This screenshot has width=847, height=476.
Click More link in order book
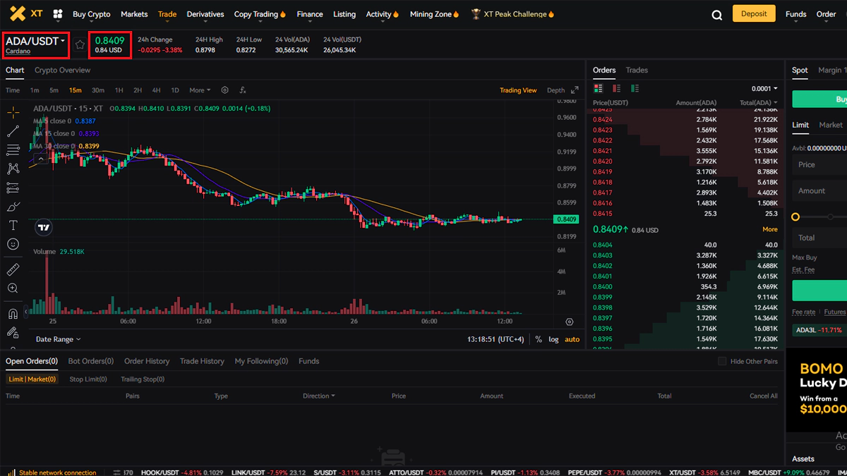(770, 229)
